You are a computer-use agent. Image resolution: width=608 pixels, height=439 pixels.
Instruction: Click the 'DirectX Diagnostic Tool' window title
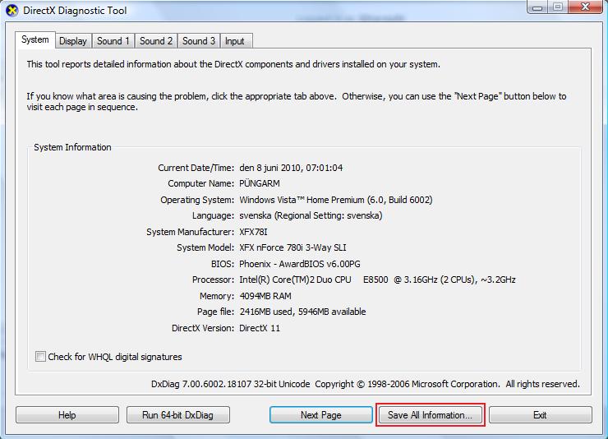[75, 11]
